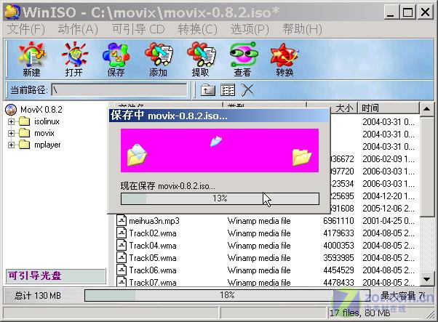Click the movix folder icon in tree
This screenshot has width=438, height=322.
(x=25, y=133)
